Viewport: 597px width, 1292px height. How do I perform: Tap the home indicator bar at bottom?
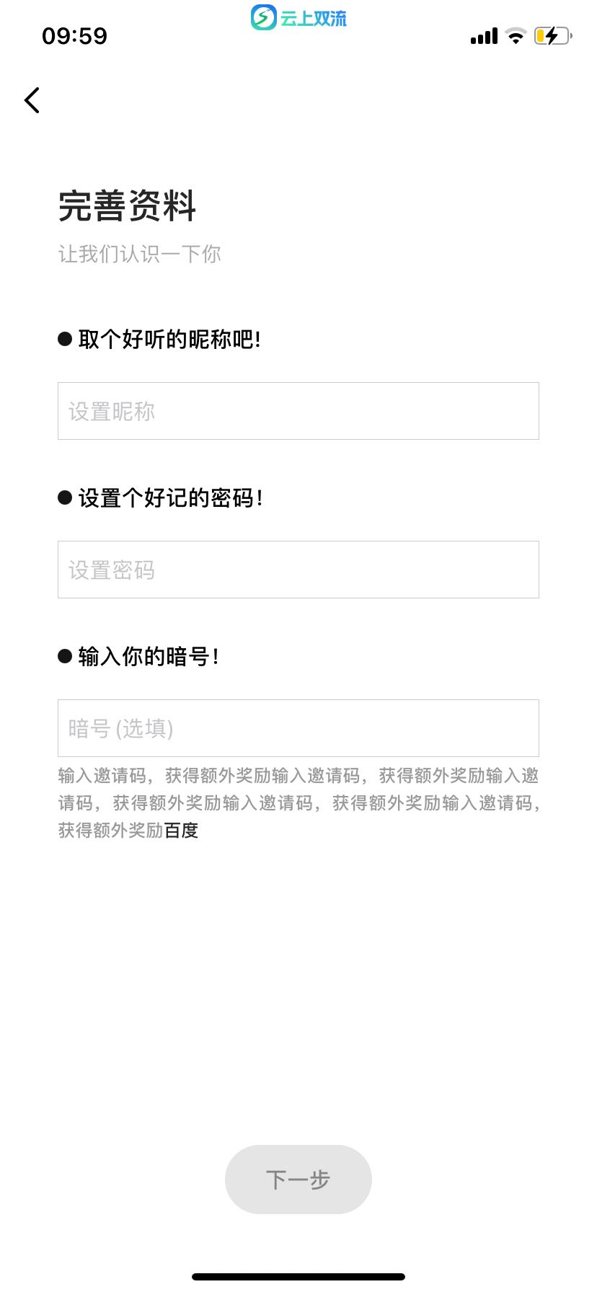click(298, 1277)
